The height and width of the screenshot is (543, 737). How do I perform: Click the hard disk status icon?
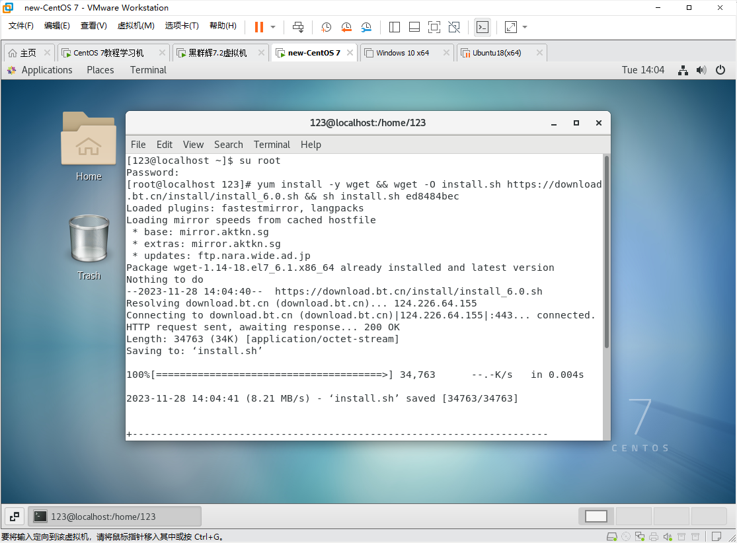[611, 536]
